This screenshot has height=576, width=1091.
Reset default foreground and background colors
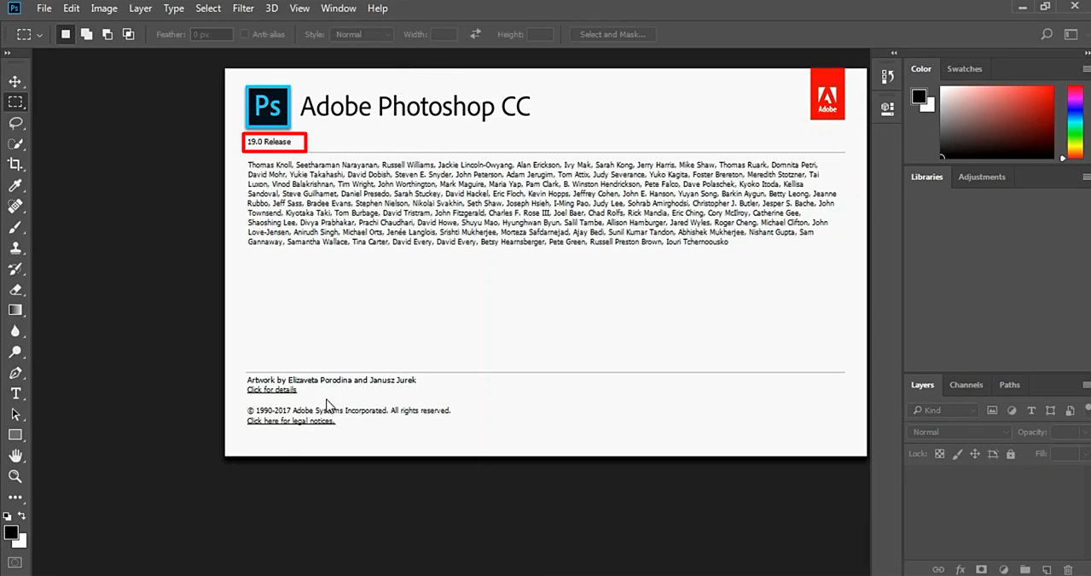(x=8, y=516)
